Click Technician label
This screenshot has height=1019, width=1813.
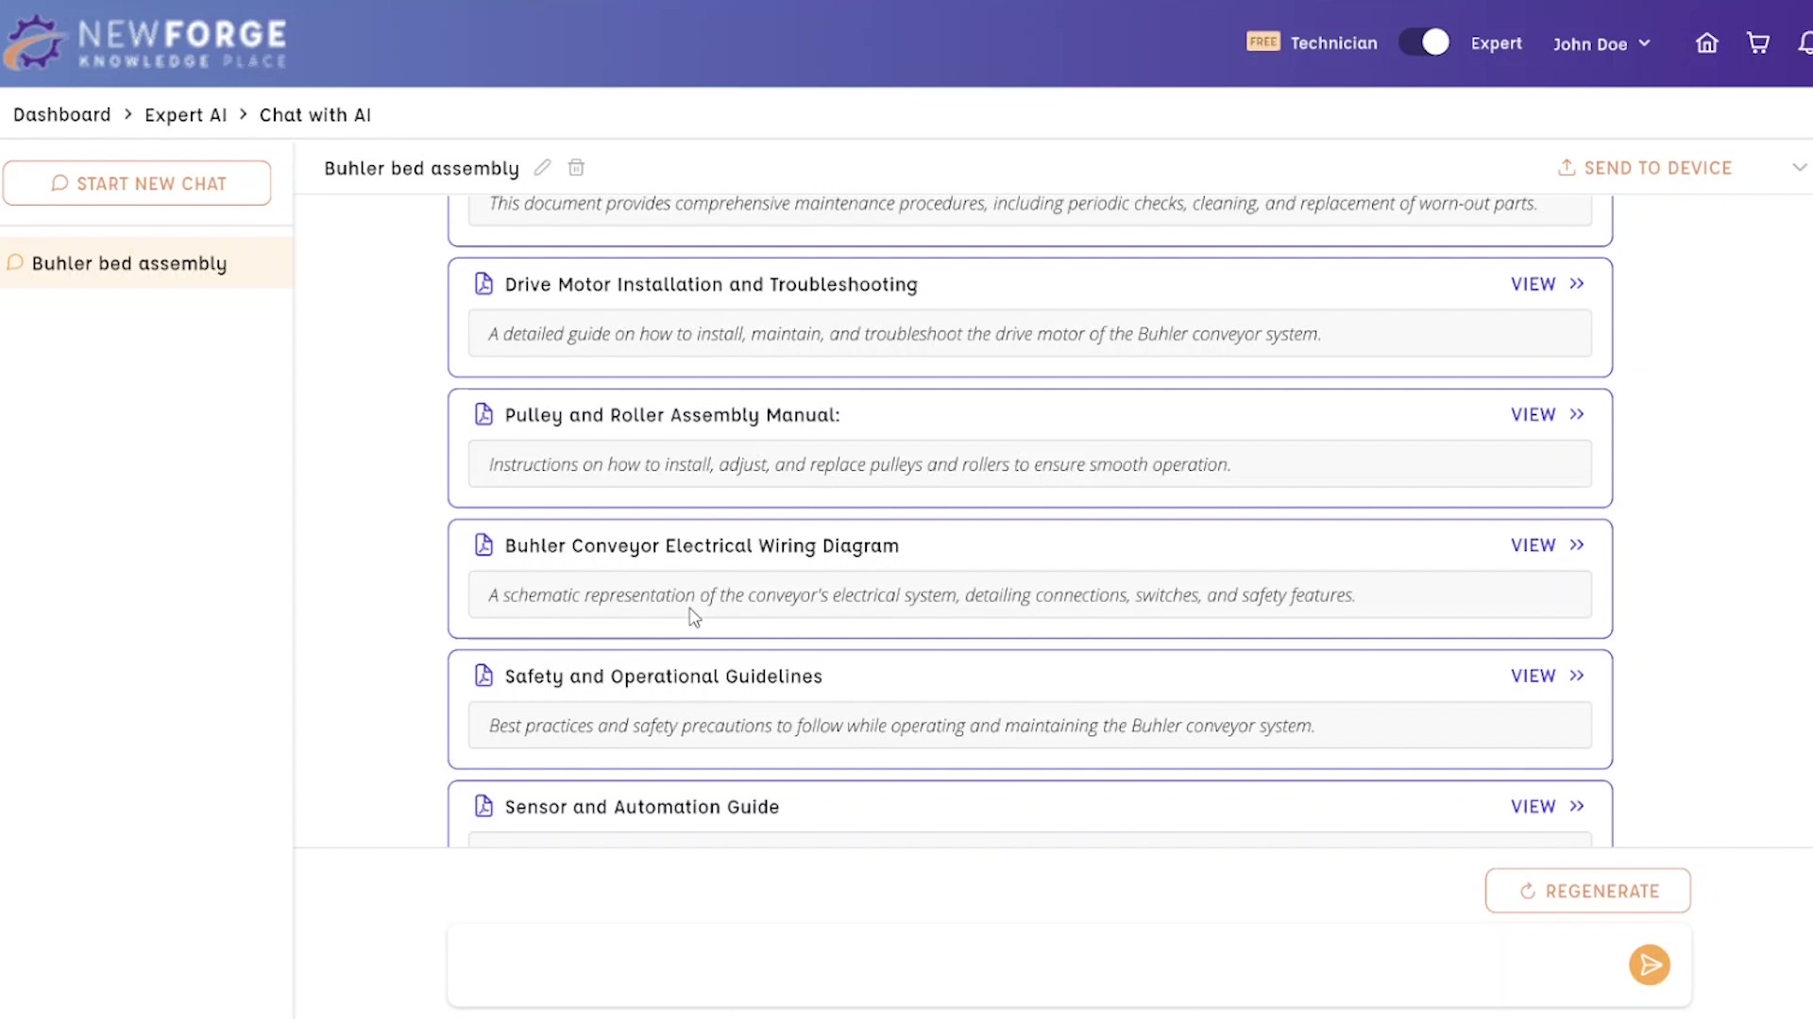1333,43
